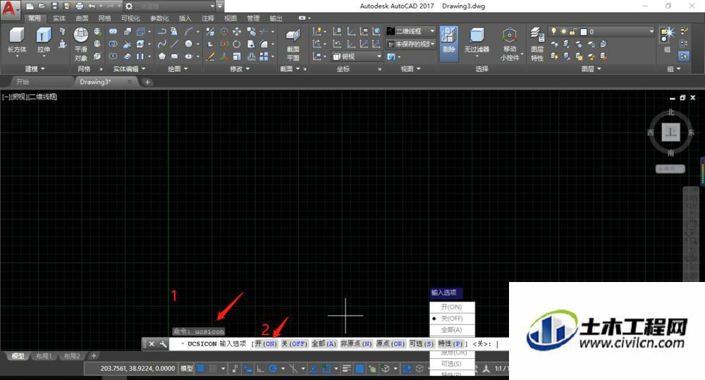Open the 无过滤器 selection filter tool
The width and height of the screenshot is (705, 380).
pyautogui.click(x=477, y=41)
